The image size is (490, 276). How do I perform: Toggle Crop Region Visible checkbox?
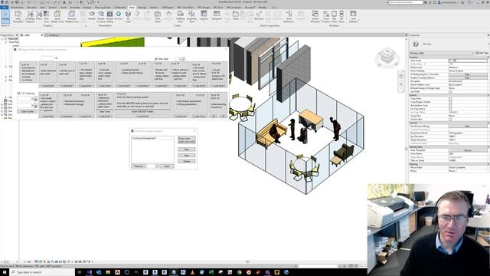point(450,102)
